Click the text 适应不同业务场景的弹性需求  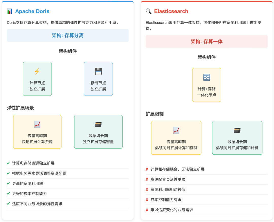(x=37, y=204)
